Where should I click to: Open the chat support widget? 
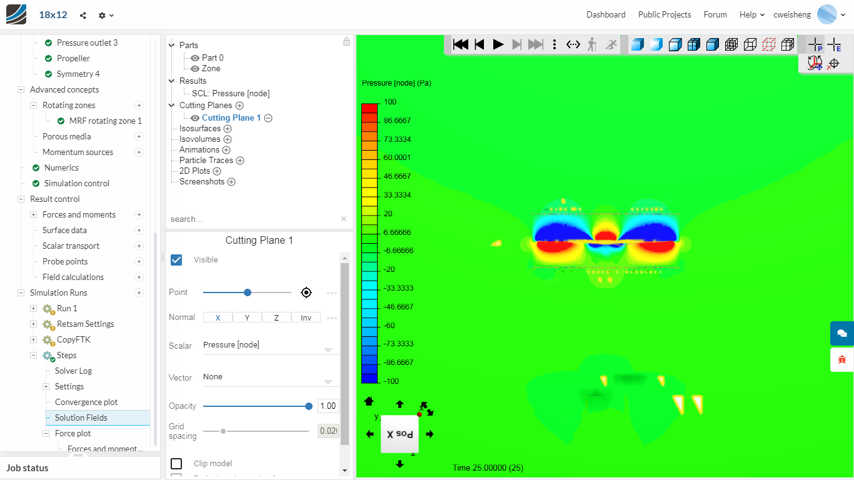pyautogui.click(x=842, y=333)
